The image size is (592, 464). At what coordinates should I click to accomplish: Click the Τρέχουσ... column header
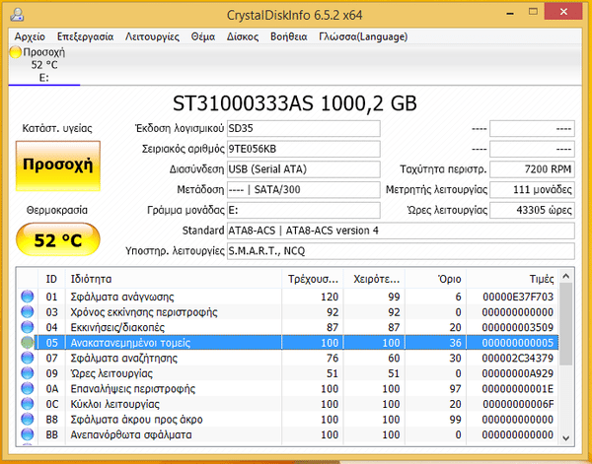click(x=313, y=279)
